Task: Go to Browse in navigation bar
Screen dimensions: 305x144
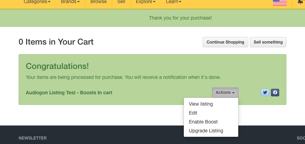Action: click(98, 2)
